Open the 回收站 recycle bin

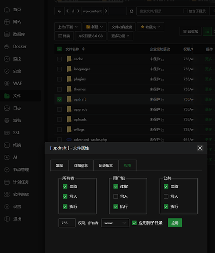[x=191, y=31]
